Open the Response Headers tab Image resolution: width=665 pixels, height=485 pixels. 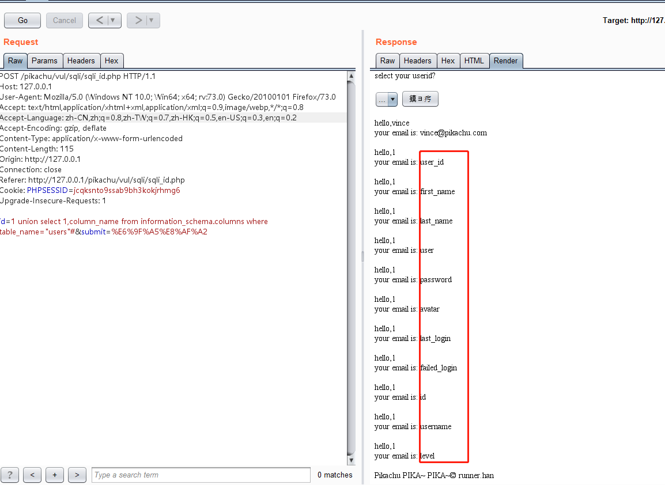tap(417, 60)
